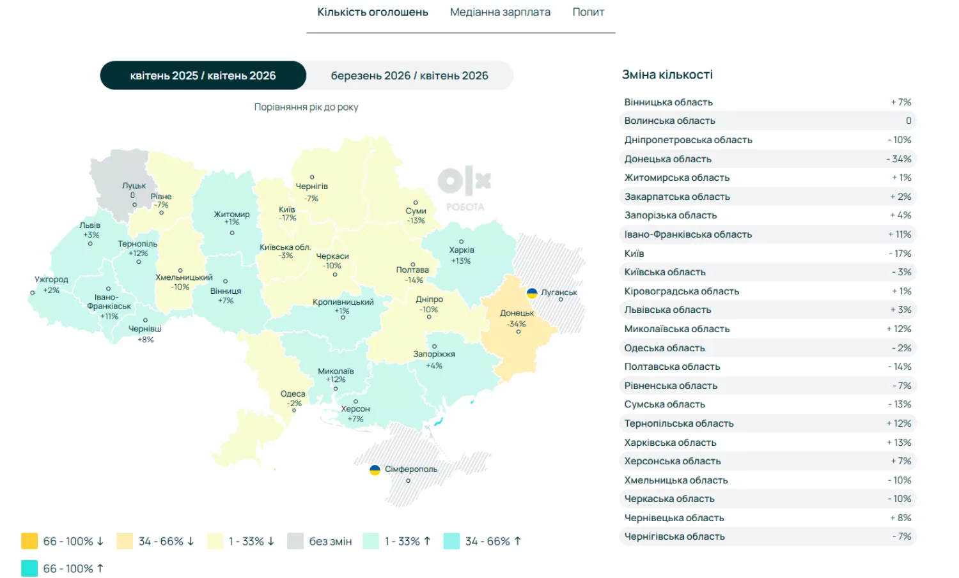Screen dimensions: 959x578
Task: Click the Чернігівська область list row
Action: tap(768, 536)
